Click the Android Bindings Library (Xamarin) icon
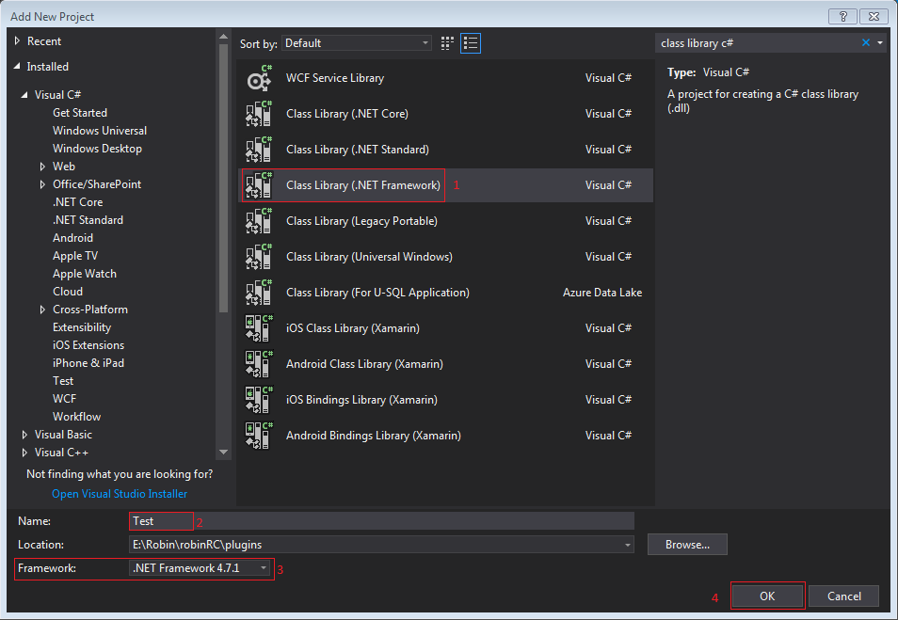Screen dimensions: 898x620 pos(260,436)
